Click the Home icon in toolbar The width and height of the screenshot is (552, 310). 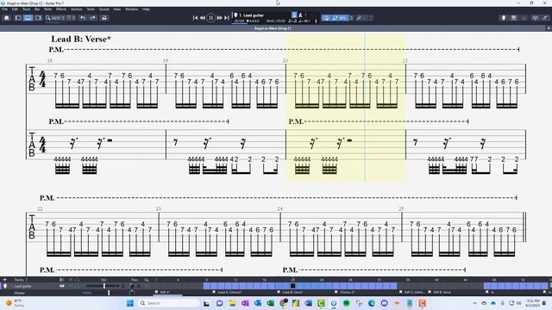(6, 18)
